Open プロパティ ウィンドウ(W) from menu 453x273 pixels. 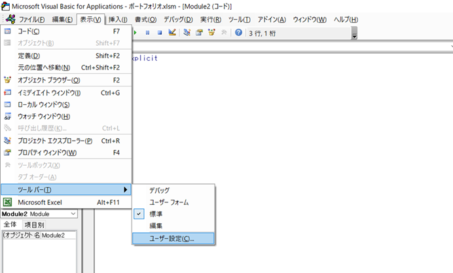pyautogui.click(x=66, y=153)
